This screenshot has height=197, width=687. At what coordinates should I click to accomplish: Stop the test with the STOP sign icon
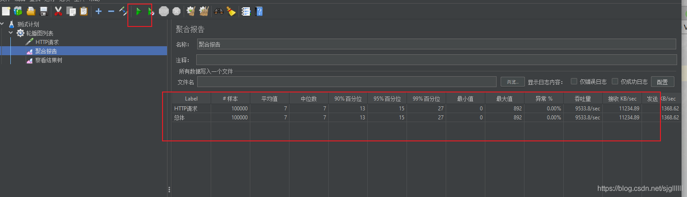(x=164, y=11)
